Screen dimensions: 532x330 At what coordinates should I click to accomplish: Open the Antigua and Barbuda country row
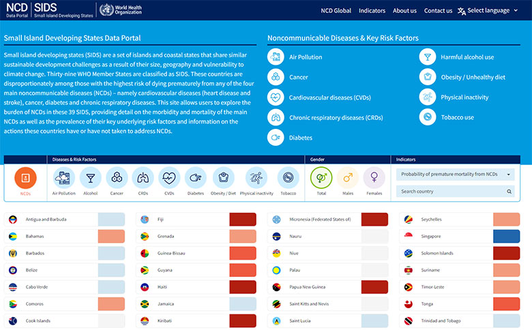click(x=65, y=220)
